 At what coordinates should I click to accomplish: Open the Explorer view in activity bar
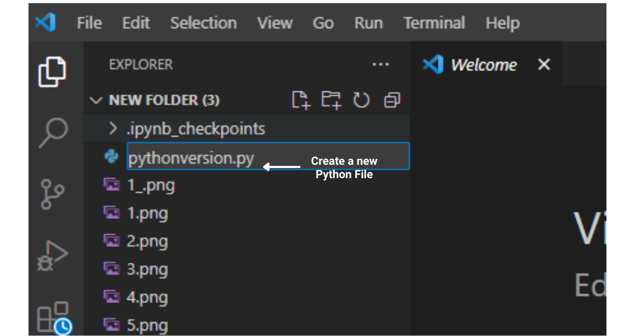(52, 71)
